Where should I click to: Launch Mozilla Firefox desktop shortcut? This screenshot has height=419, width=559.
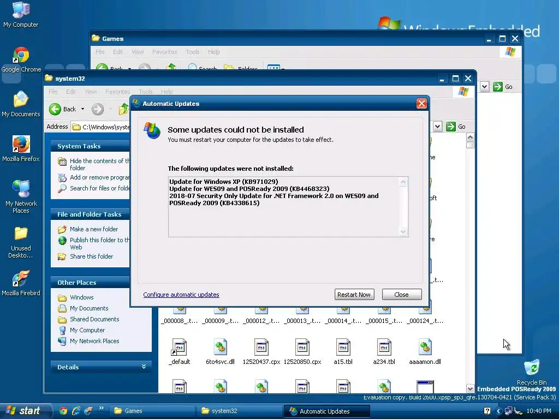(x=21, y=148)
